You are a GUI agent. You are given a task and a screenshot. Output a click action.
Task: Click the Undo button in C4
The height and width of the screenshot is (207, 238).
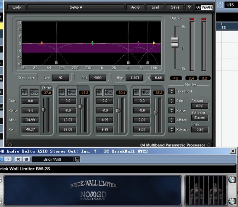point(16,7)
